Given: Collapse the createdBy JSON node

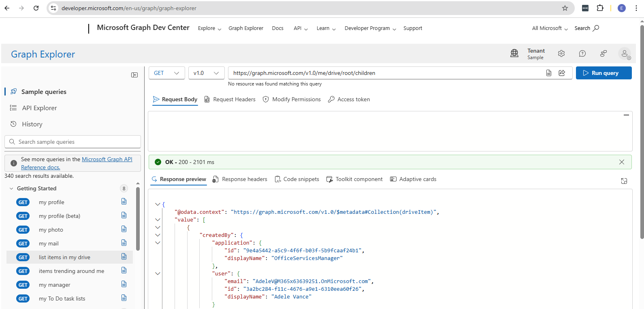Looking at the screenshot, I should (x=158, y=235).
